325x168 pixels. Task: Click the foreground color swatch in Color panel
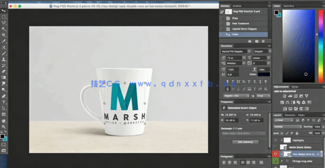276,12
